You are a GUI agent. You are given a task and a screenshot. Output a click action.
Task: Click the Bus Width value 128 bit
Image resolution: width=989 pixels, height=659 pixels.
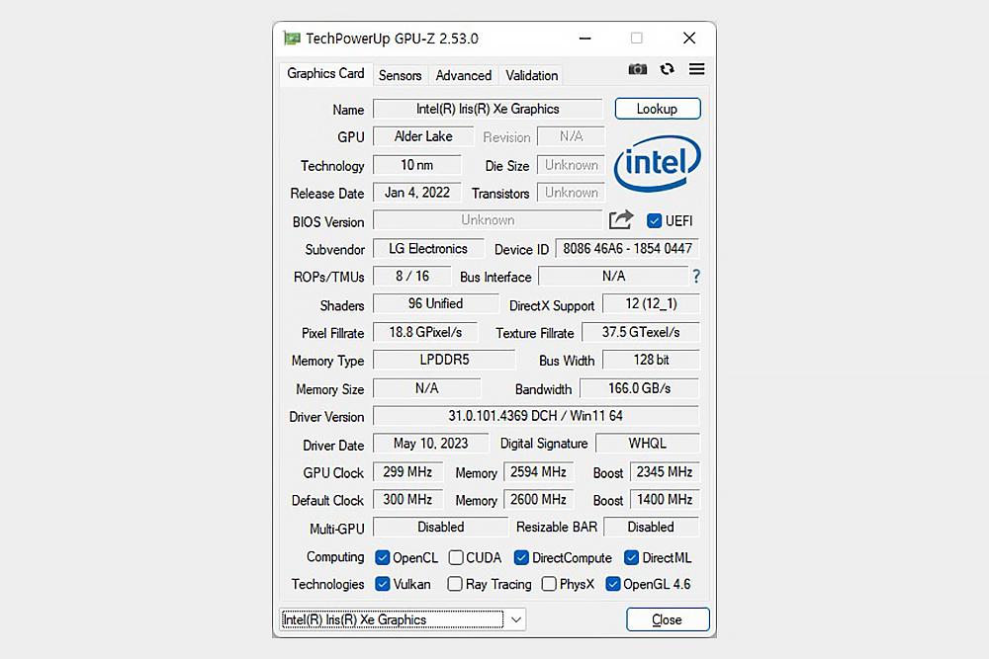pos(651,360)
